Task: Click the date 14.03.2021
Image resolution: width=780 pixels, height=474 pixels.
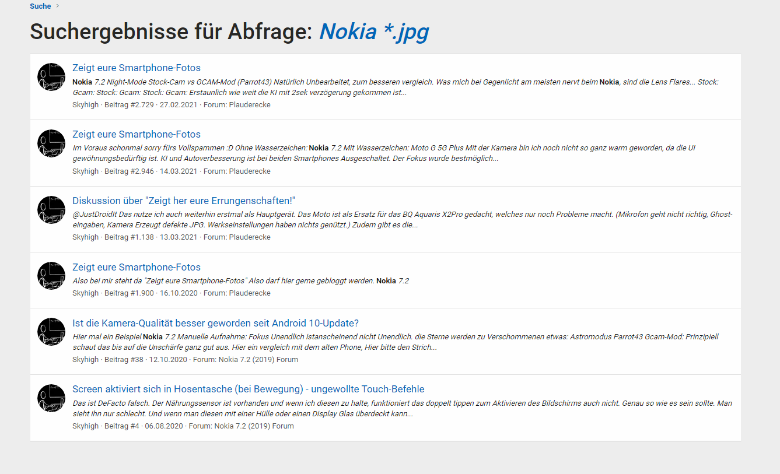Action: [179, 171]
